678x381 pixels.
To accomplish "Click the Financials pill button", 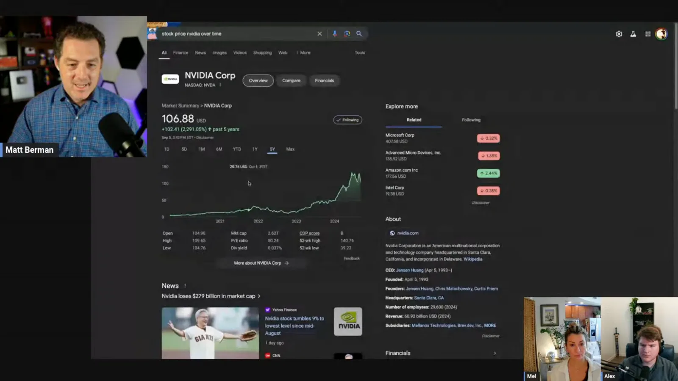I will (325, 81).
